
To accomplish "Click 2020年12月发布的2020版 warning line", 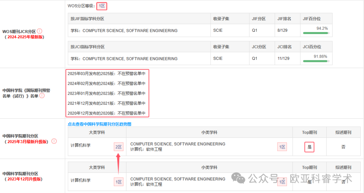I will click(x=107, y=113).
